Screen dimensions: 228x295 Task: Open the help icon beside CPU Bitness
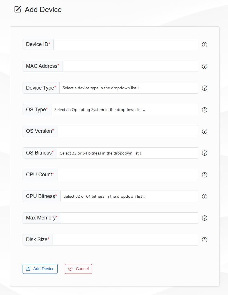click(x=205, y=197)
